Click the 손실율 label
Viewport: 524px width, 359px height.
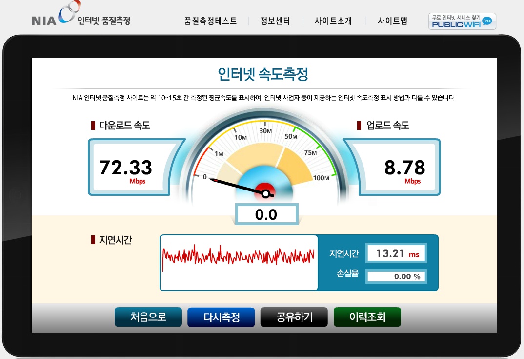click(x=347, y=274)
